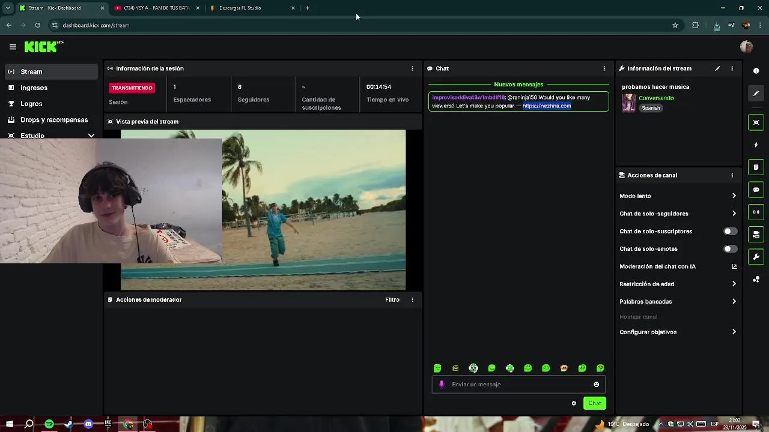769x432 pixels.
Task: Select Ingresos in the left sidebar
Action: click(x=51, y=88)
